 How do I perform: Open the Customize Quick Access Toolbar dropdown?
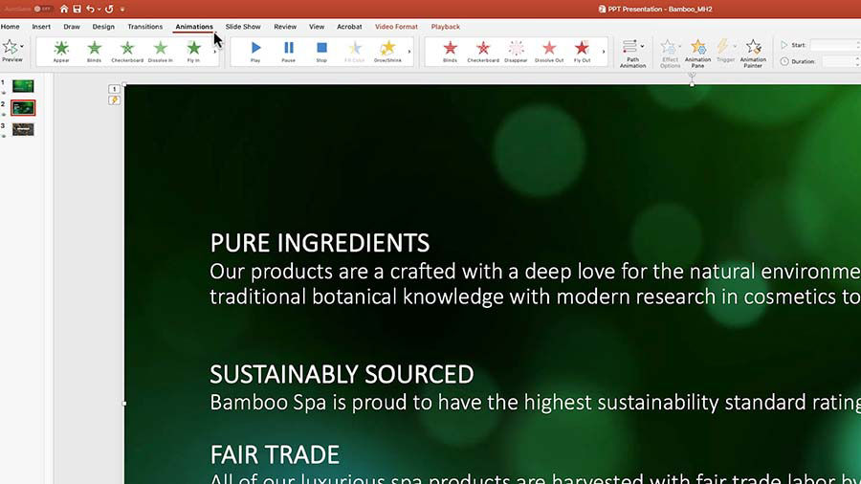pyautogui.click(x=122, y=9)
